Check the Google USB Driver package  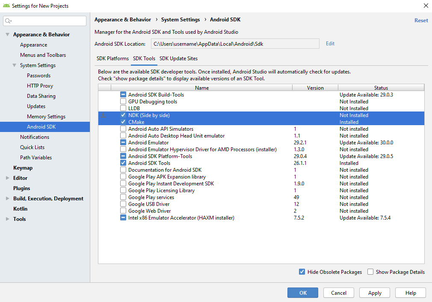(123, 204)
